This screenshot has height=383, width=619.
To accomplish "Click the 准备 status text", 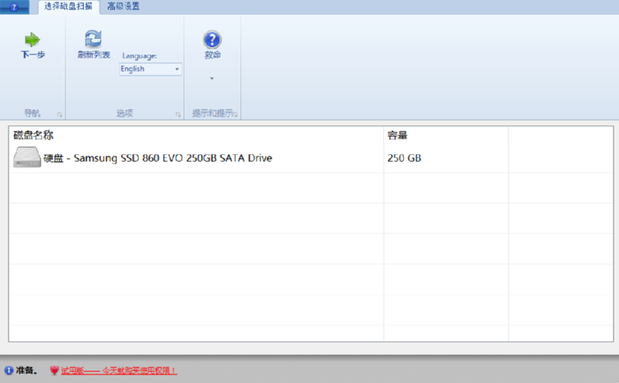I will point(27,371).
